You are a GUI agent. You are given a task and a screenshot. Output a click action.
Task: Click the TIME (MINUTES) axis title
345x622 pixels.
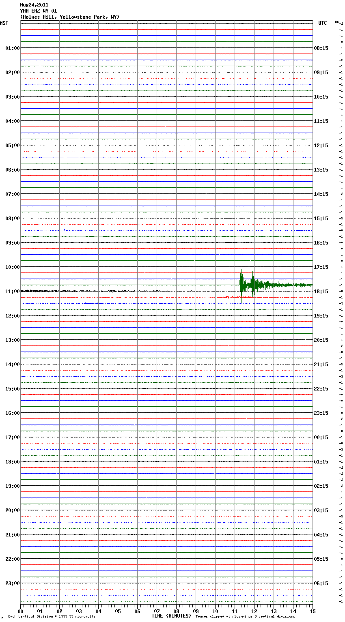[x=171, y=616]
